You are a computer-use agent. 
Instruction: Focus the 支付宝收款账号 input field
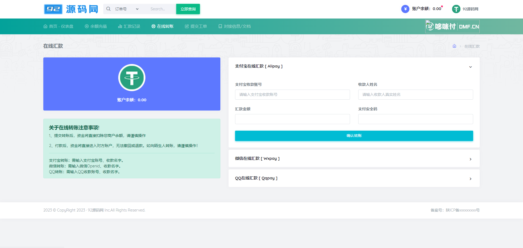click(293, 94)
